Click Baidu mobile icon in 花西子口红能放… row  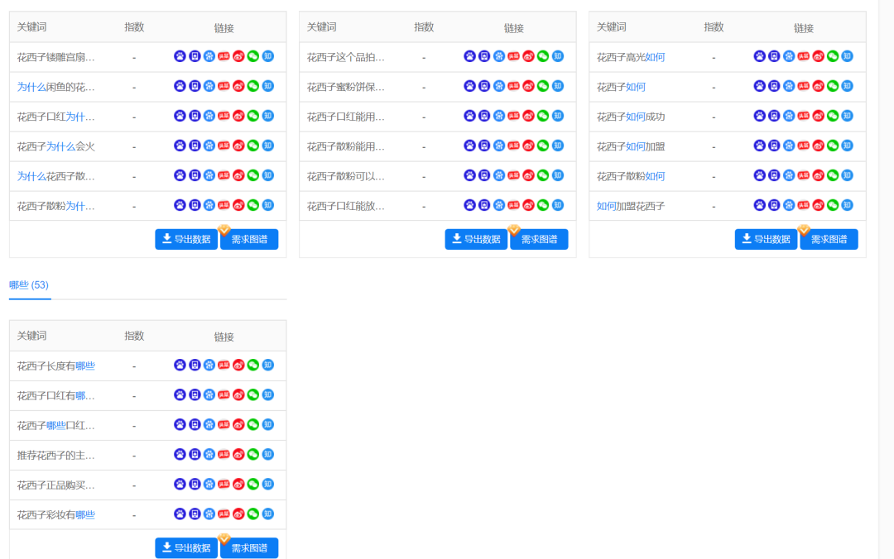484,205
